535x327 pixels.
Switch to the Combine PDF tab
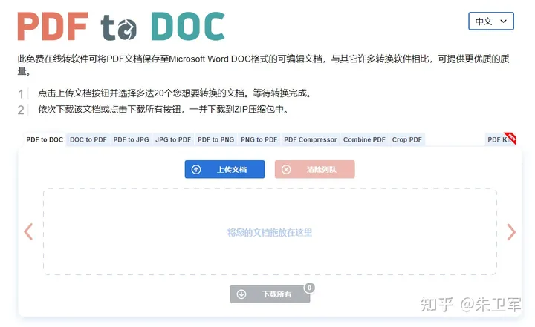(364, 139)
